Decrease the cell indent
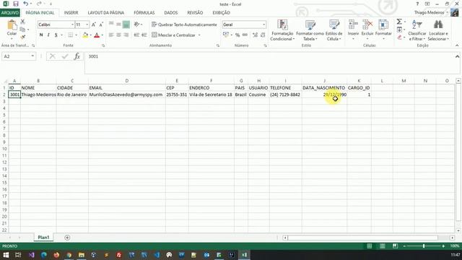462x260 pixels. pyautogui.click(x=136, y=35)
